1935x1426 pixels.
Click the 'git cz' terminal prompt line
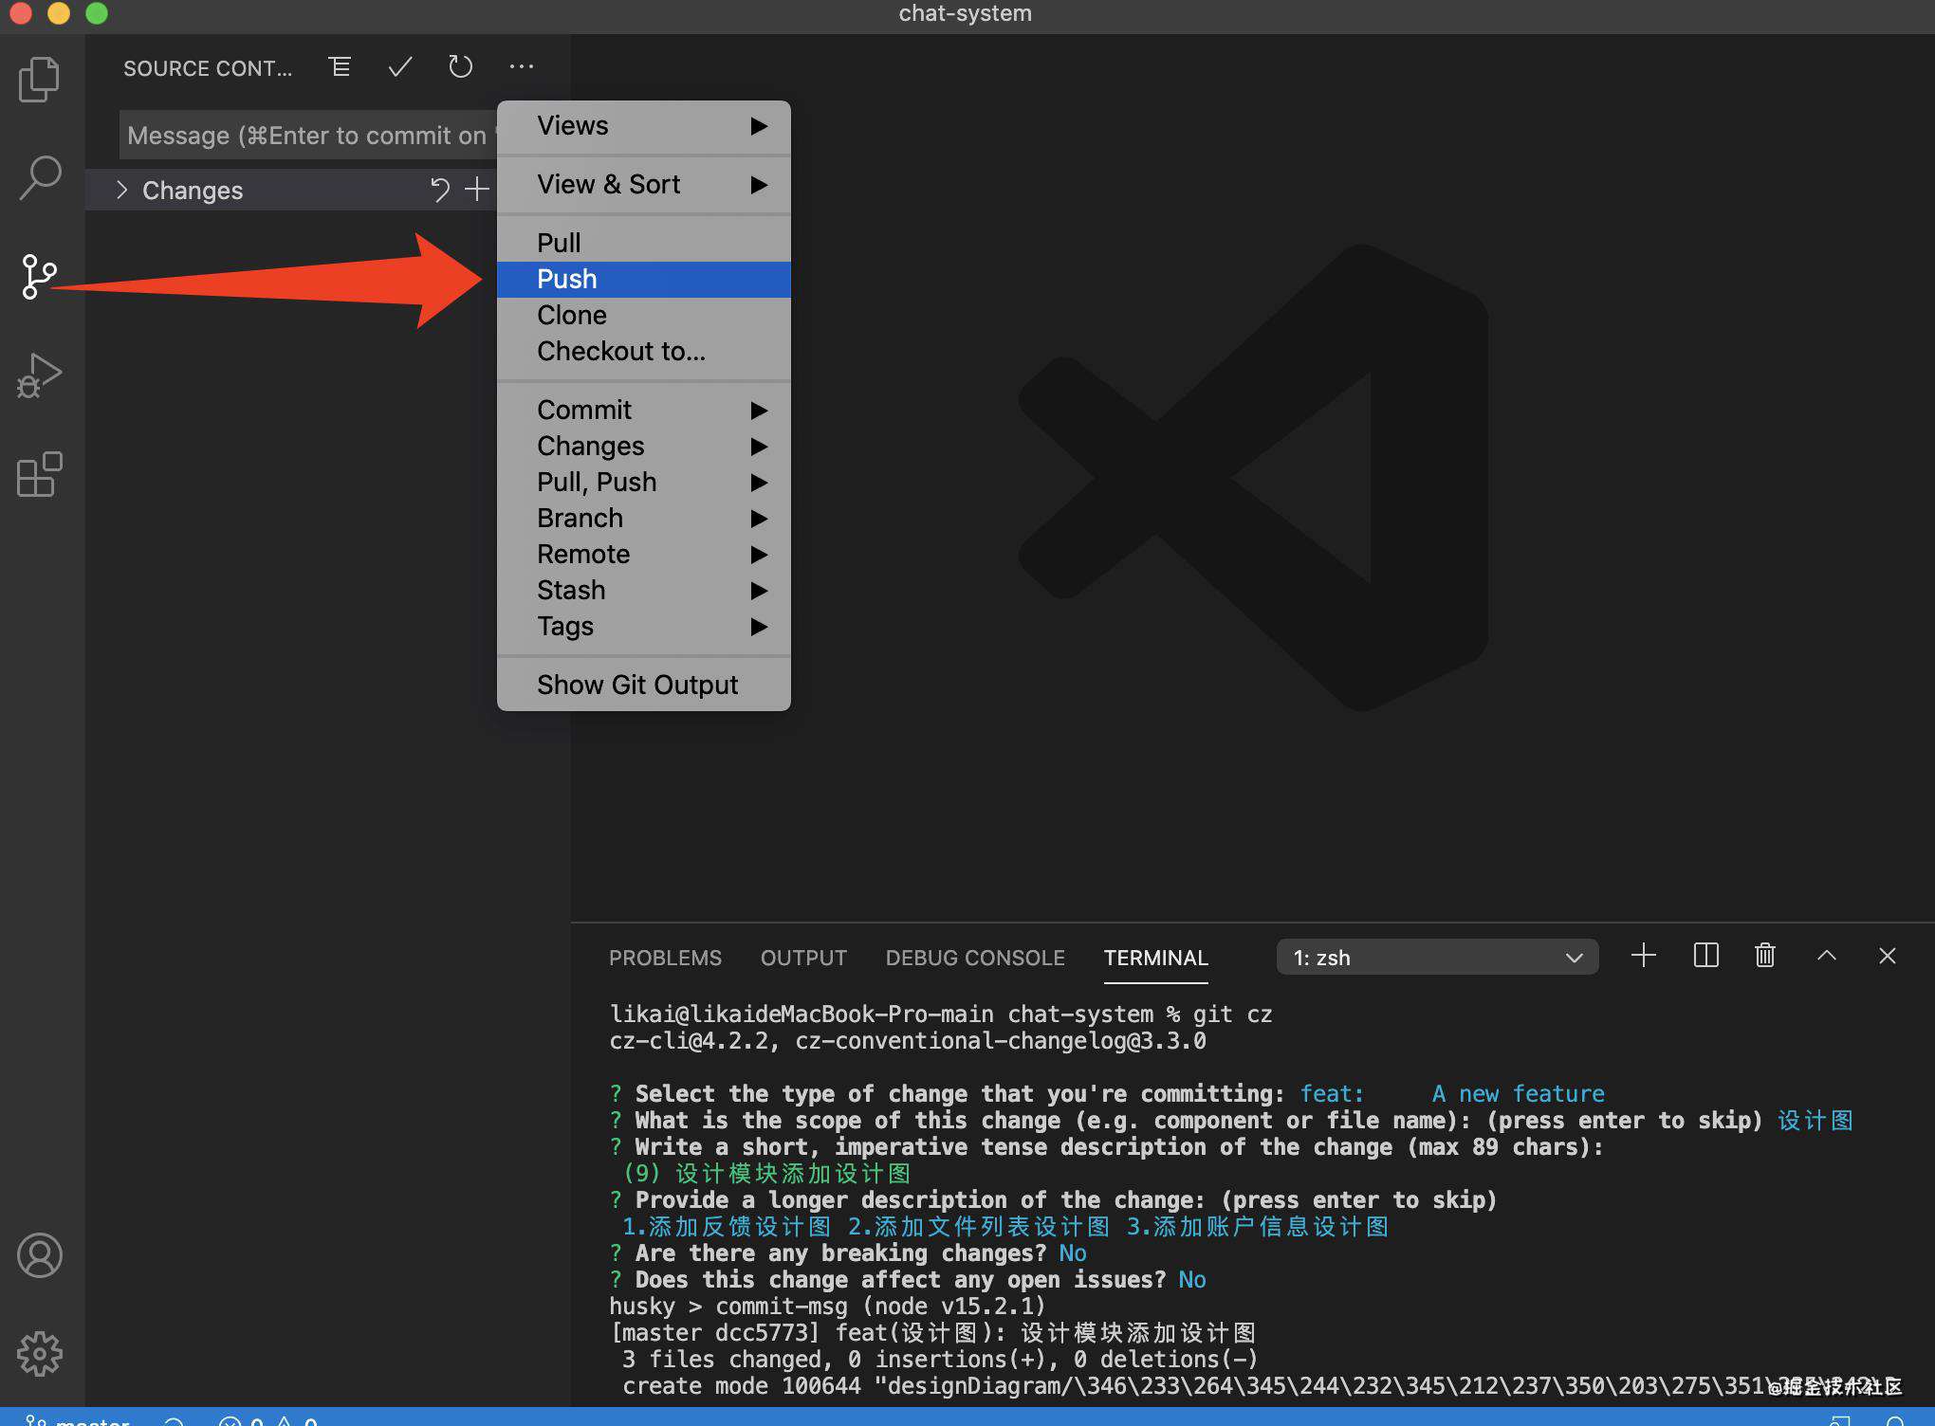(940, 1014)
